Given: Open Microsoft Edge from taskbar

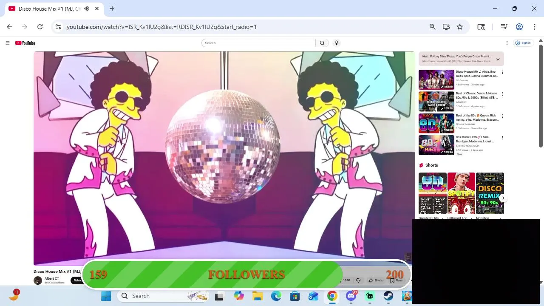Looking at the screenshot, I should 276,296.
